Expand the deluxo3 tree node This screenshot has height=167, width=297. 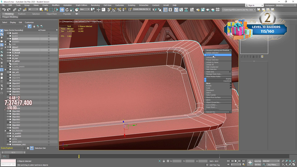coord(6,47)
